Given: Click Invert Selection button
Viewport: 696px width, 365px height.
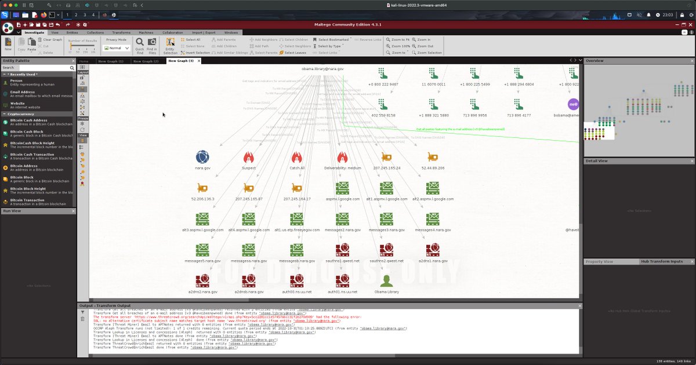Looking at the screenshot, I should 197,53.
